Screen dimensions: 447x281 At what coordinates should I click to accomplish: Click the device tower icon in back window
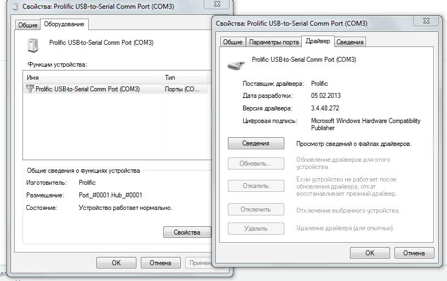(x=33, y=45)
